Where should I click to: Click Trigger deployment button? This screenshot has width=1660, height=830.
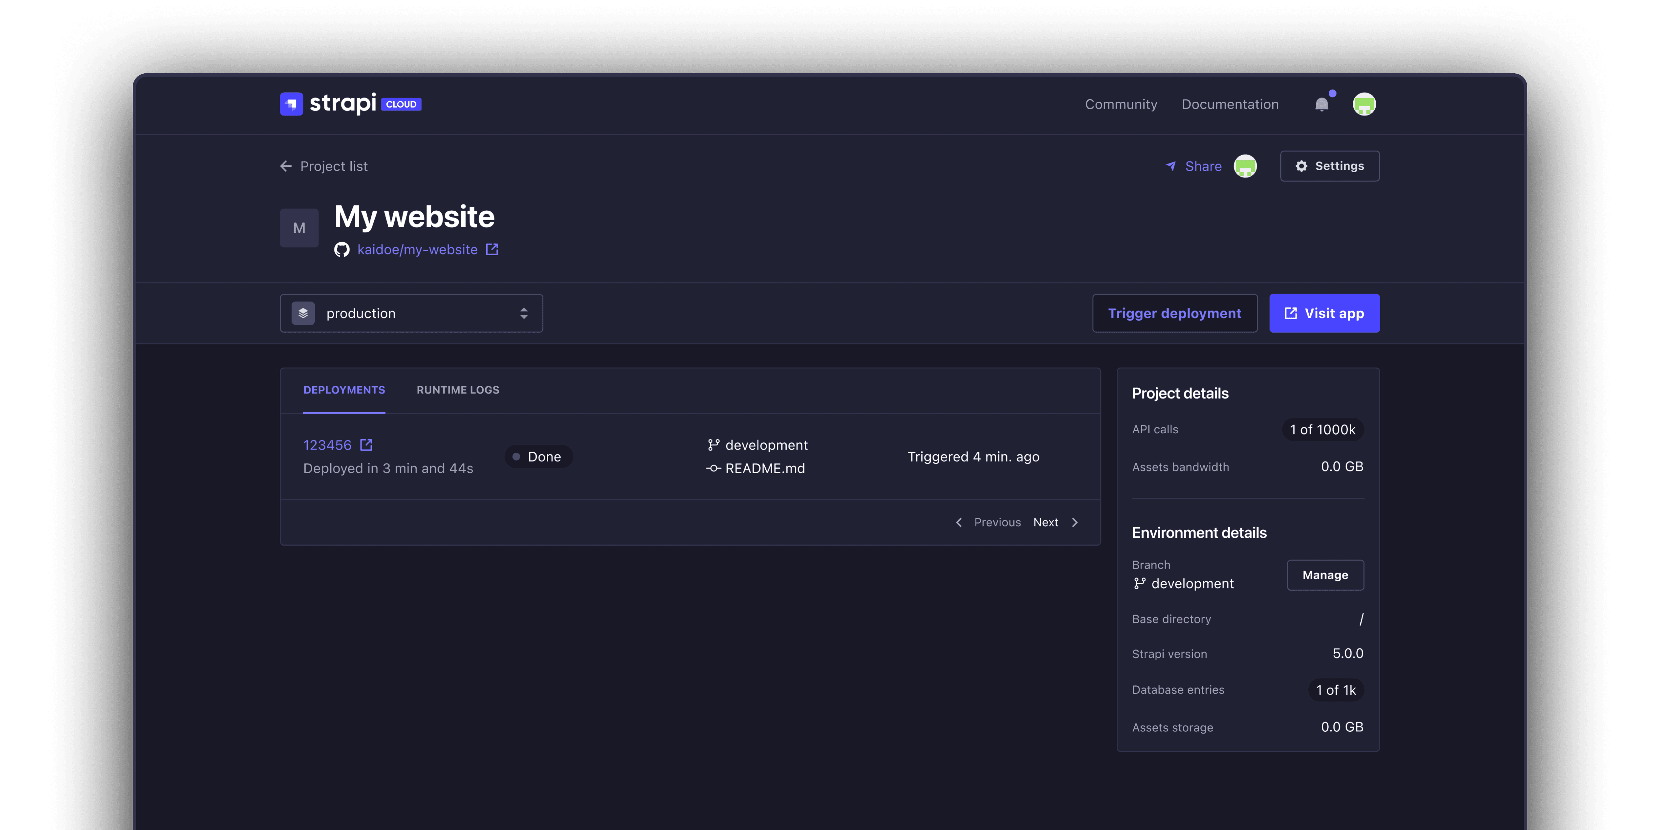pyautogui.click(x=1175, y=313)
